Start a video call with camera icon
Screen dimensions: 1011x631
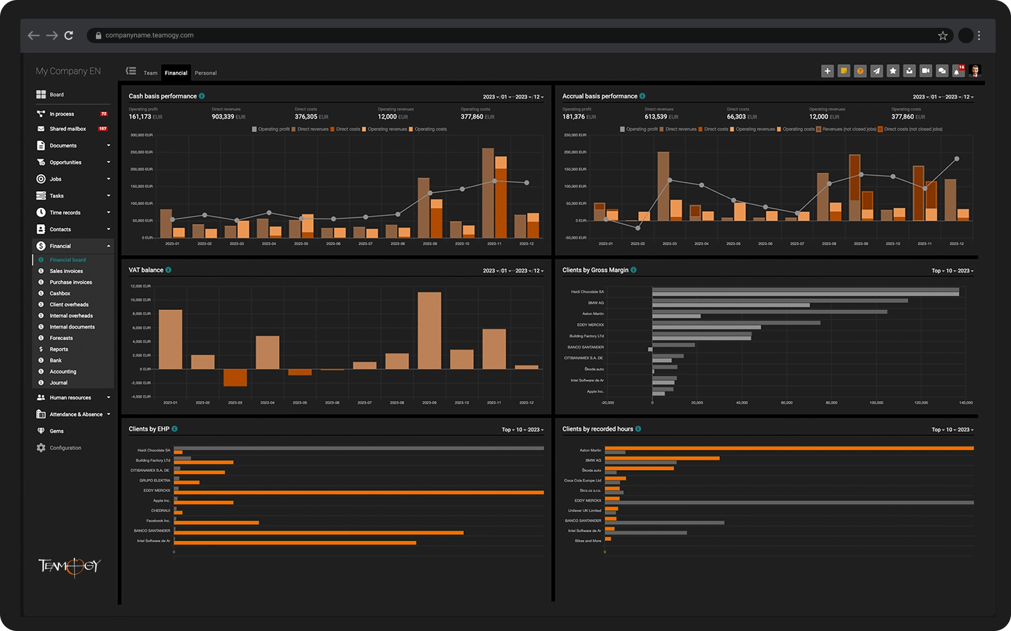[925, 71]
